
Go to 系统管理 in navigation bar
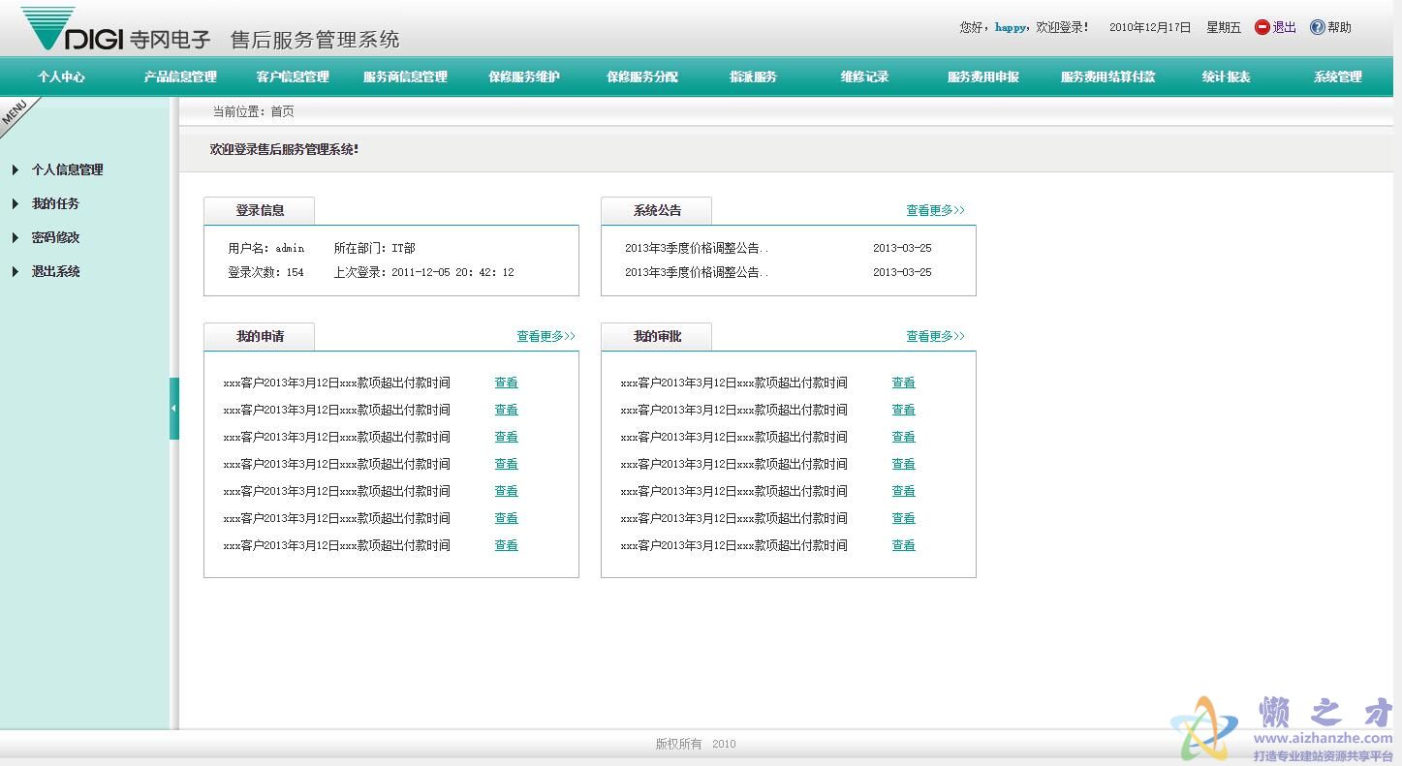point(1337,77)
